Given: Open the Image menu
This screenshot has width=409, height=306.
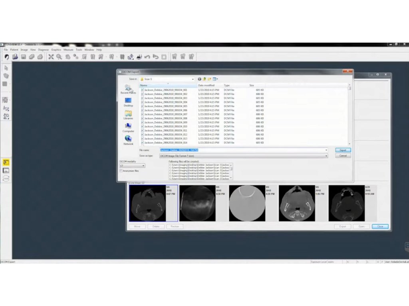Looking at the screenshot, I should [x=24, y=50].
